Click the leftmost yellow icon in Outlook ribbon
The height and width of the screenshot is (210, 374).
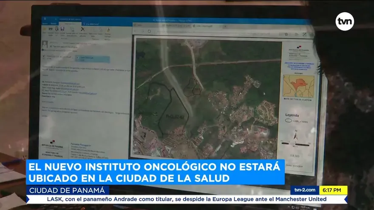click(x=44, y=29)
